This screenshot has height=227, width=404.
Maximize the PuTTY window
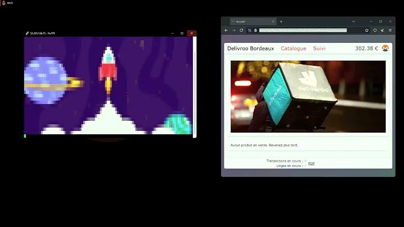182,33
